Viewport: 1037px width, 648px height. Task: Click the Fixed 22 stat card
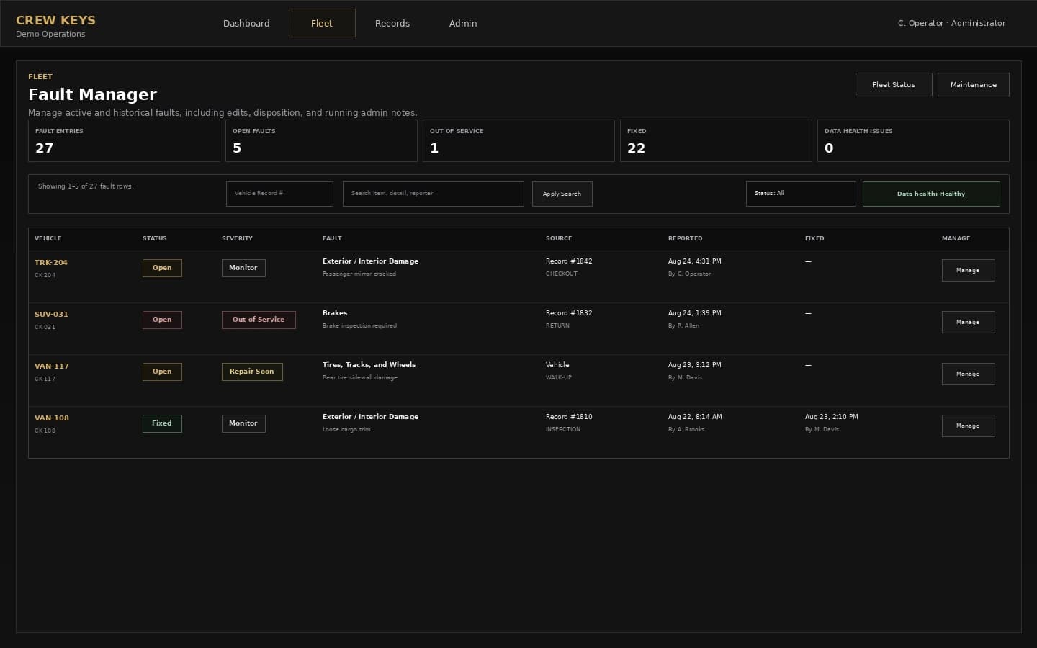[716, 140]
